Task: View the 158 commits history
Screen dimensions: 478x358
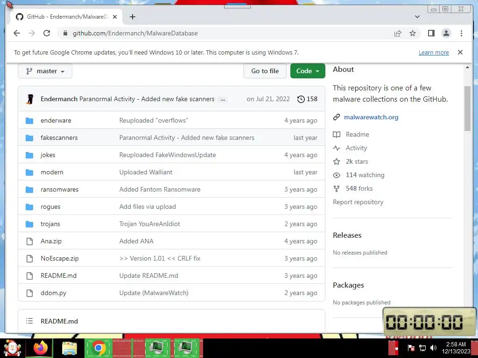Action: tap(307, 99)
